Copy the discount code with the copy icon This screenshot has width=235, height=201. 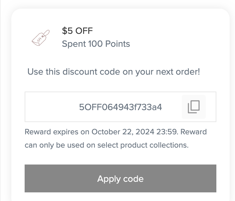pyautogui.click(x=194, y=107)
